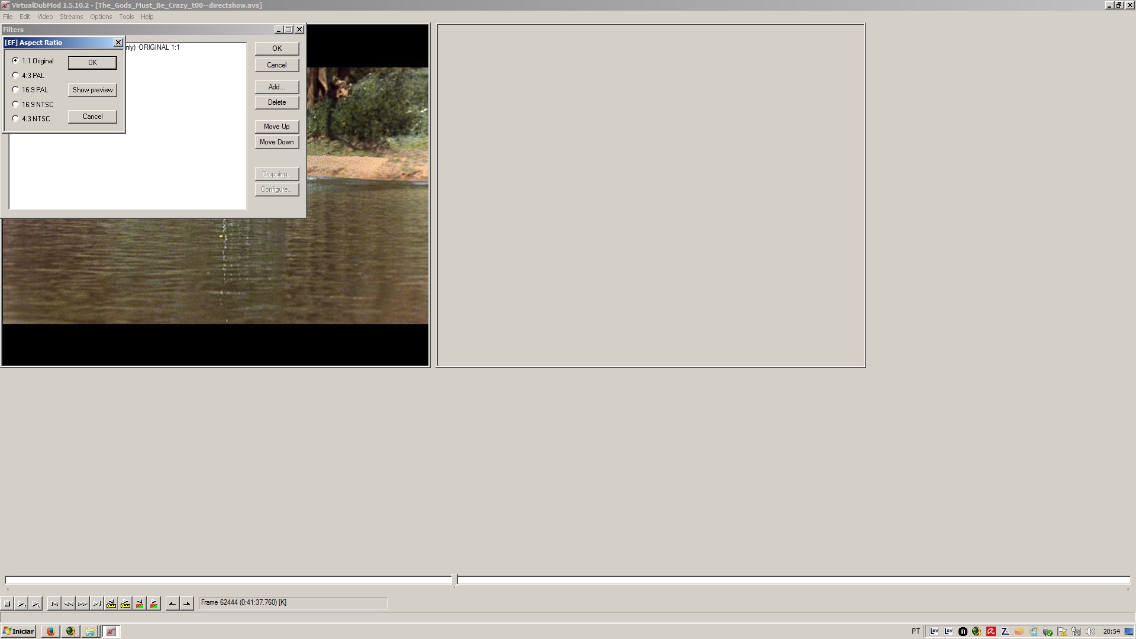Open the Streams menu
The image size is (1136, 639).
[71, 15]
